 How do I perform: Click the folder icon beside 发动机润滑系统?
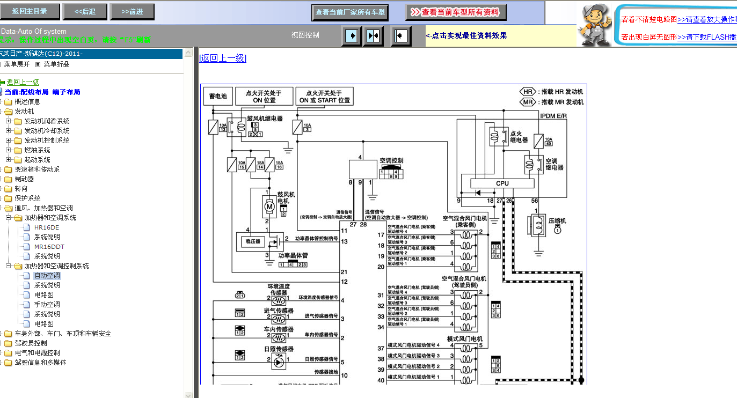(18, 121)
